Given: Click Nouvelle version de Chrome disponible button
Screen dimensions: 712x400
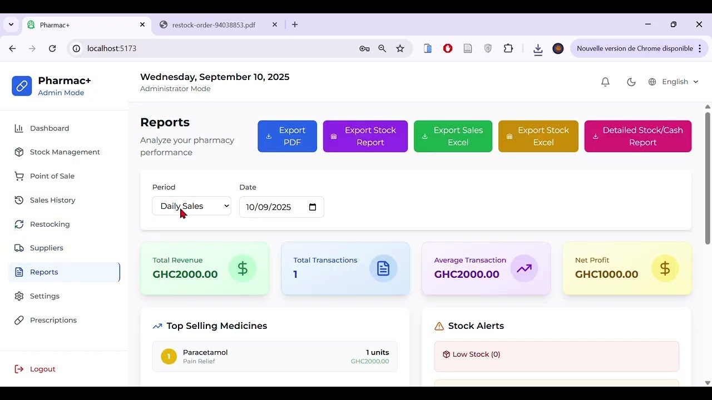Looking at the screenshot, I should pyautogui.click(x=640, y=48).
